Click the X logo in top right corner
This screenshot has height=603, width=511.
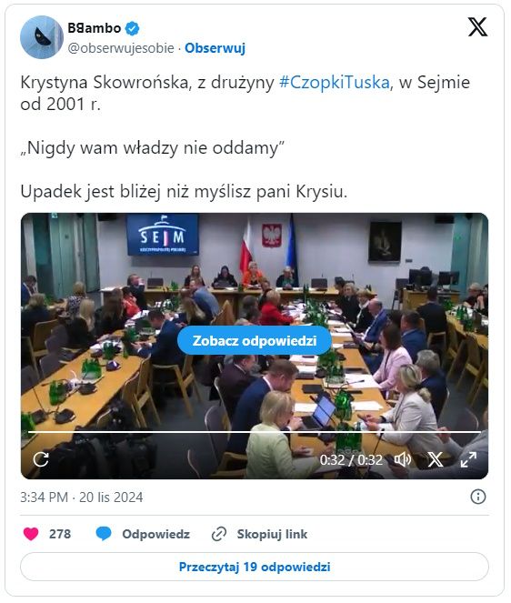pyautogui.click(x=478, y=27)
